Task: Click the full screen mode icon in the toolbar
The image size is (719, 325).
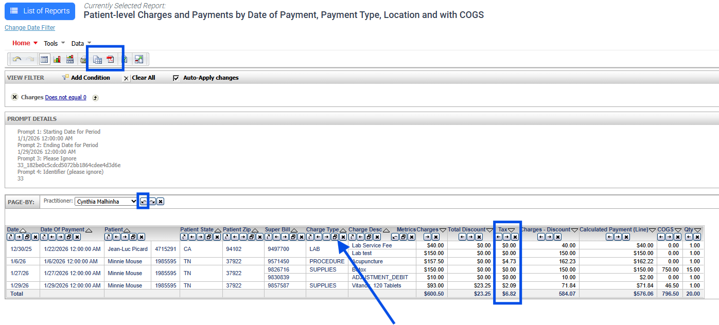Action: (x=139, y=59)
